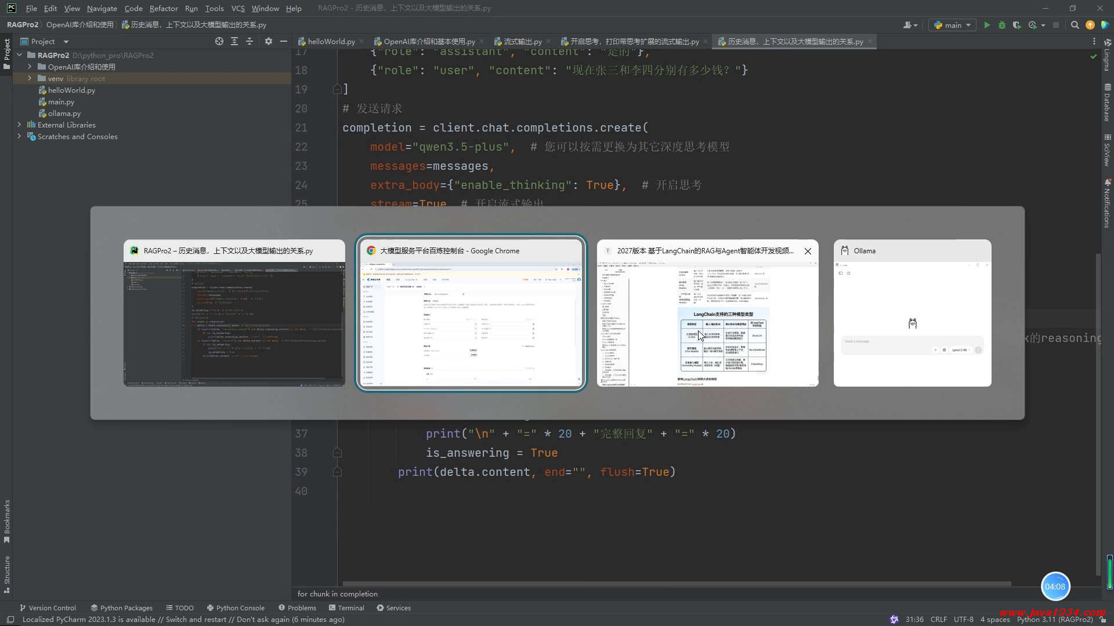Expand the venv library root folder
This screenshot has width=1114, height=626.
pos(30,78)
